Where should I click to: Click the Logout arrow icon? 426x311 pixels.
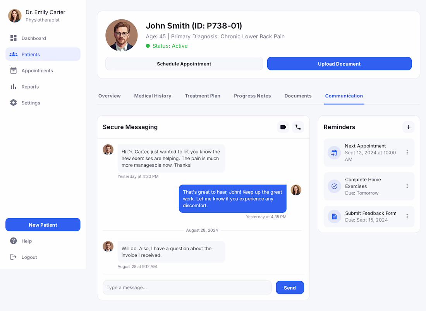pos(13,257)
